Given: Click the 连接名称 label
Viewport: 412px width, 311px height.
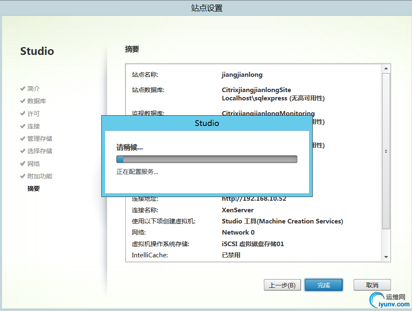Looking at the screenshot, I should coord(145,210).
